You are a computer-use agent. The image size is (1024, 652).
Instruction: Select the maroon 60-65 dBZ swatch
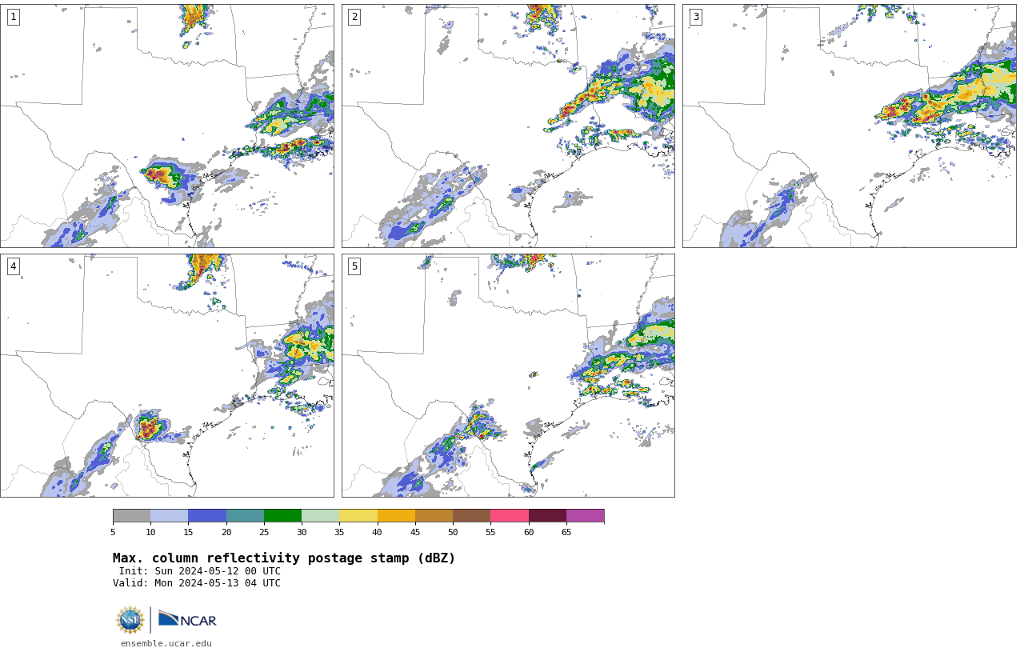tap(547, 515)
